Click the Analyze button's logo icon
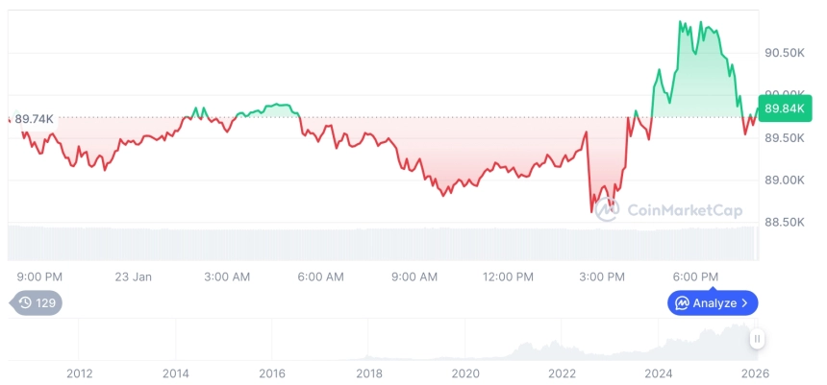Image resolution: width=827 pixels, height=385 pixels. pyautogui.click(x=682, y=303)
